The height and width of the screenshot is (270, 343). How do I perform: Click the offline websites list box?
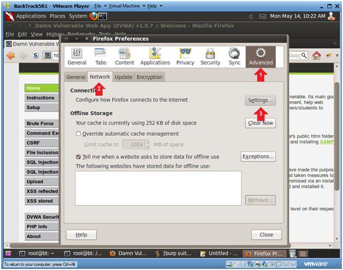[158, 188]
